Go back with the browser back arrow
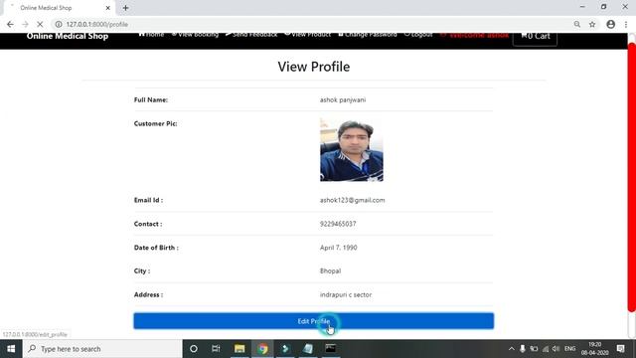The height and width of the screenshot is (358, 636). pyautogui.click(x=10, y=24)
